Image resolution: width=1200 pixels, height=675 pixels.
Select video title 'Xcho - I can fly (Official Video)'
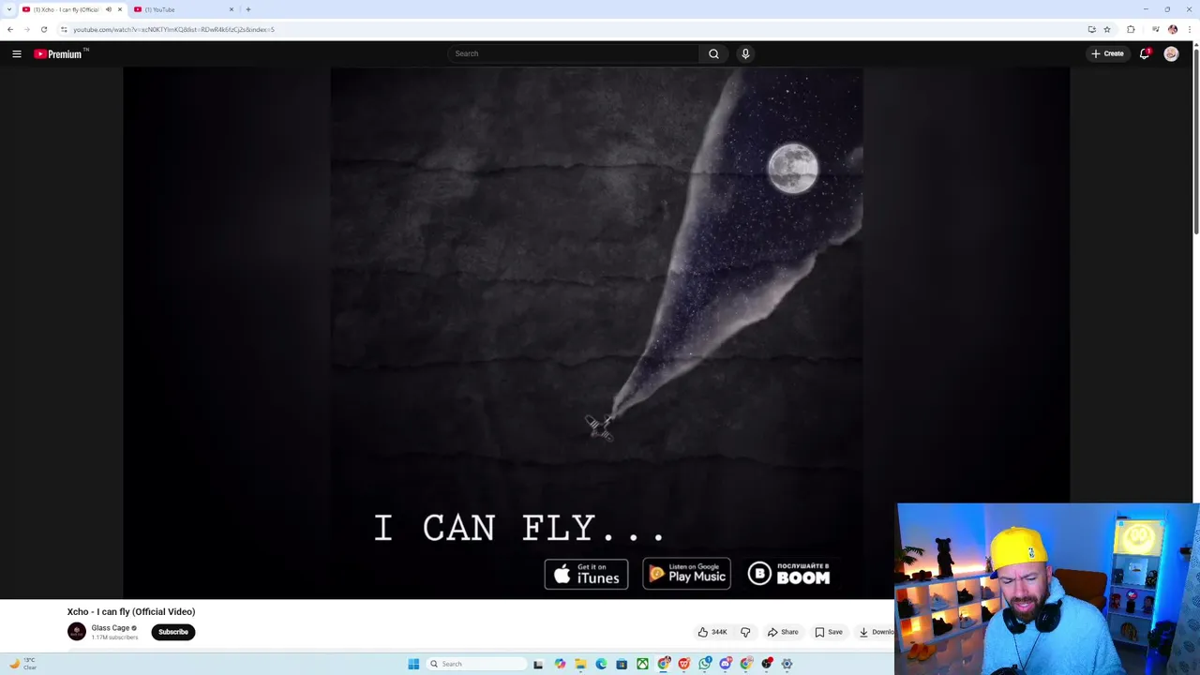[x=131, y=611]
